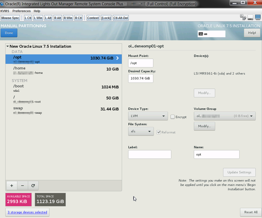Viewport: 262px width, 218px height.
Task: Select the /home 10 GiB partition row
Action: pyautogui.click(x=64, y=70)
